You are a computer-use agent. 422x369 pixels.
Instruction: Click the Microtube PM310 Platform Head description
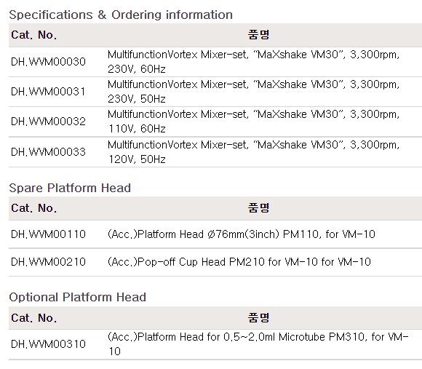click(x=258, y=344)
